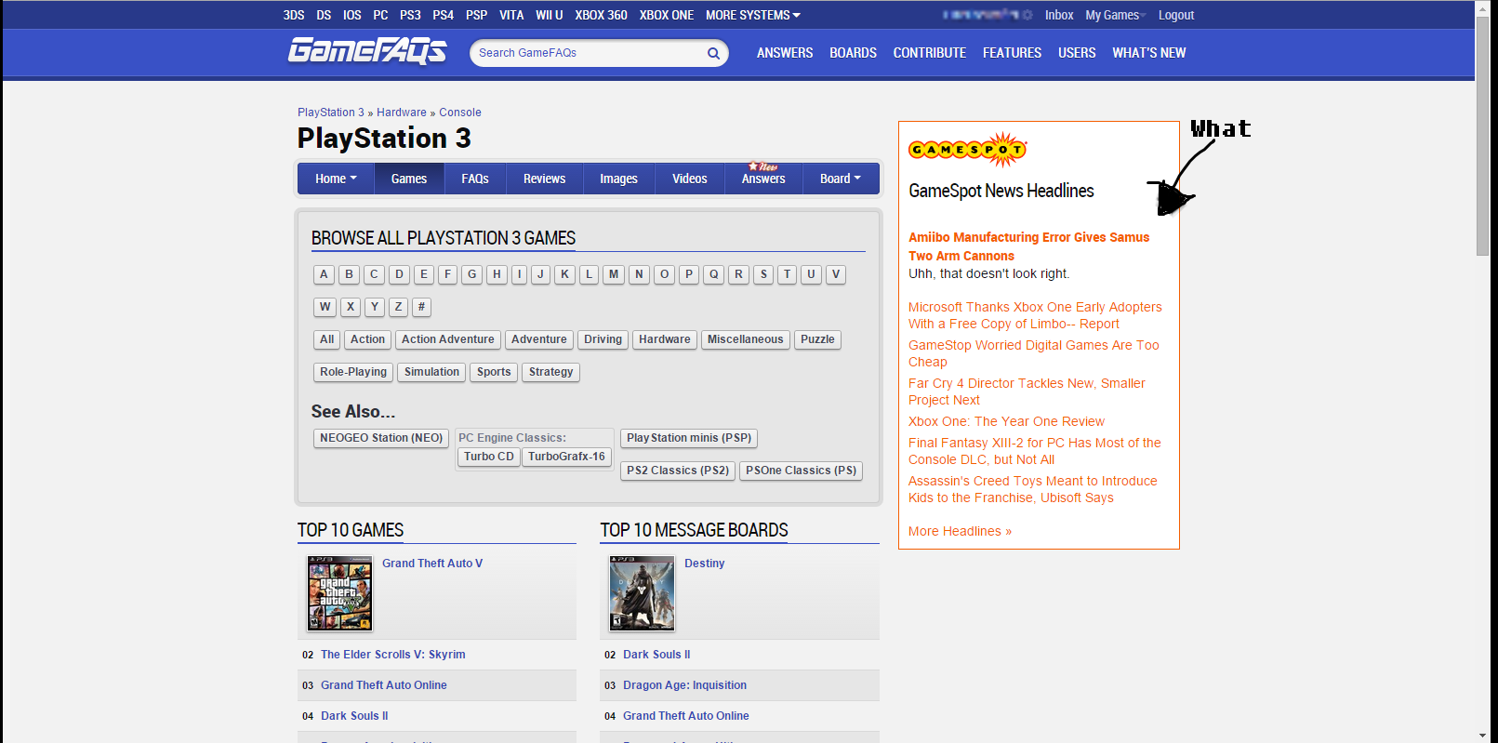Screen dimensions: 1498x743
Task: Open PSOne Classics (PS) button
Action: click(802, 471)
